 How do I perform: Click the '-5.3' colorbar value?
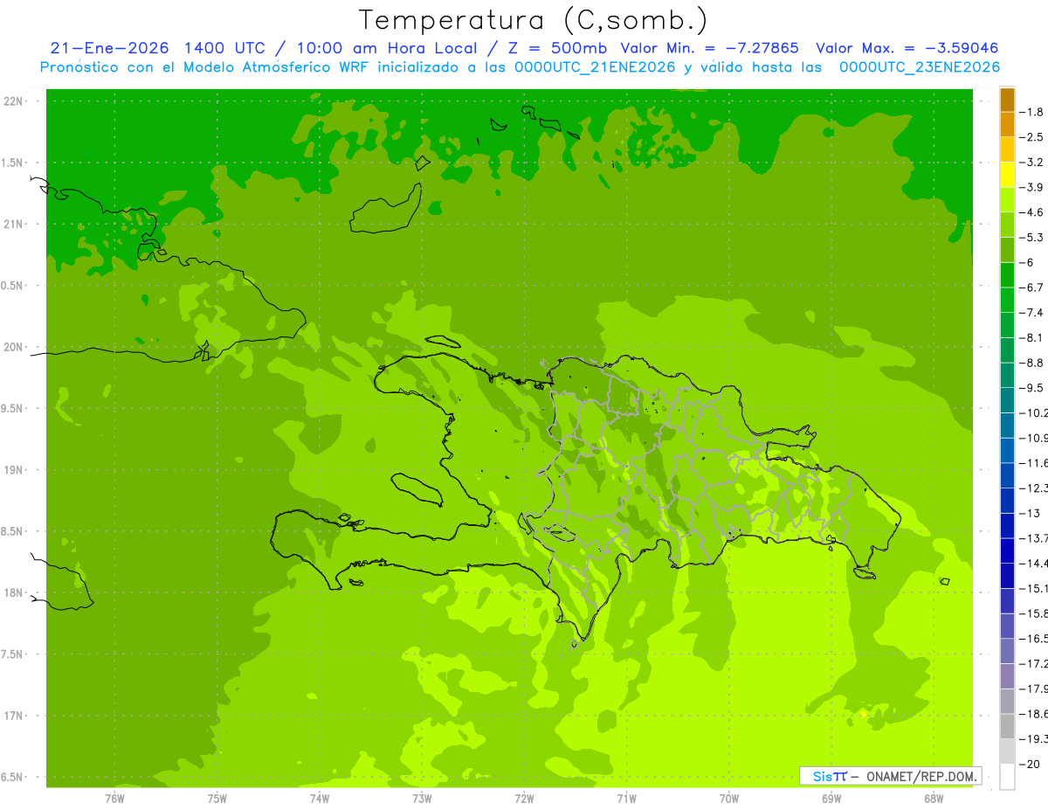tap(1031, 238)
